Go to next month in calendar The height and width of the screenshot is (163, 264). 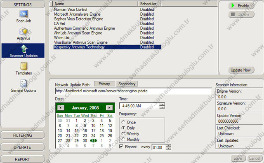pyautogui.click(x=109, y=108)
